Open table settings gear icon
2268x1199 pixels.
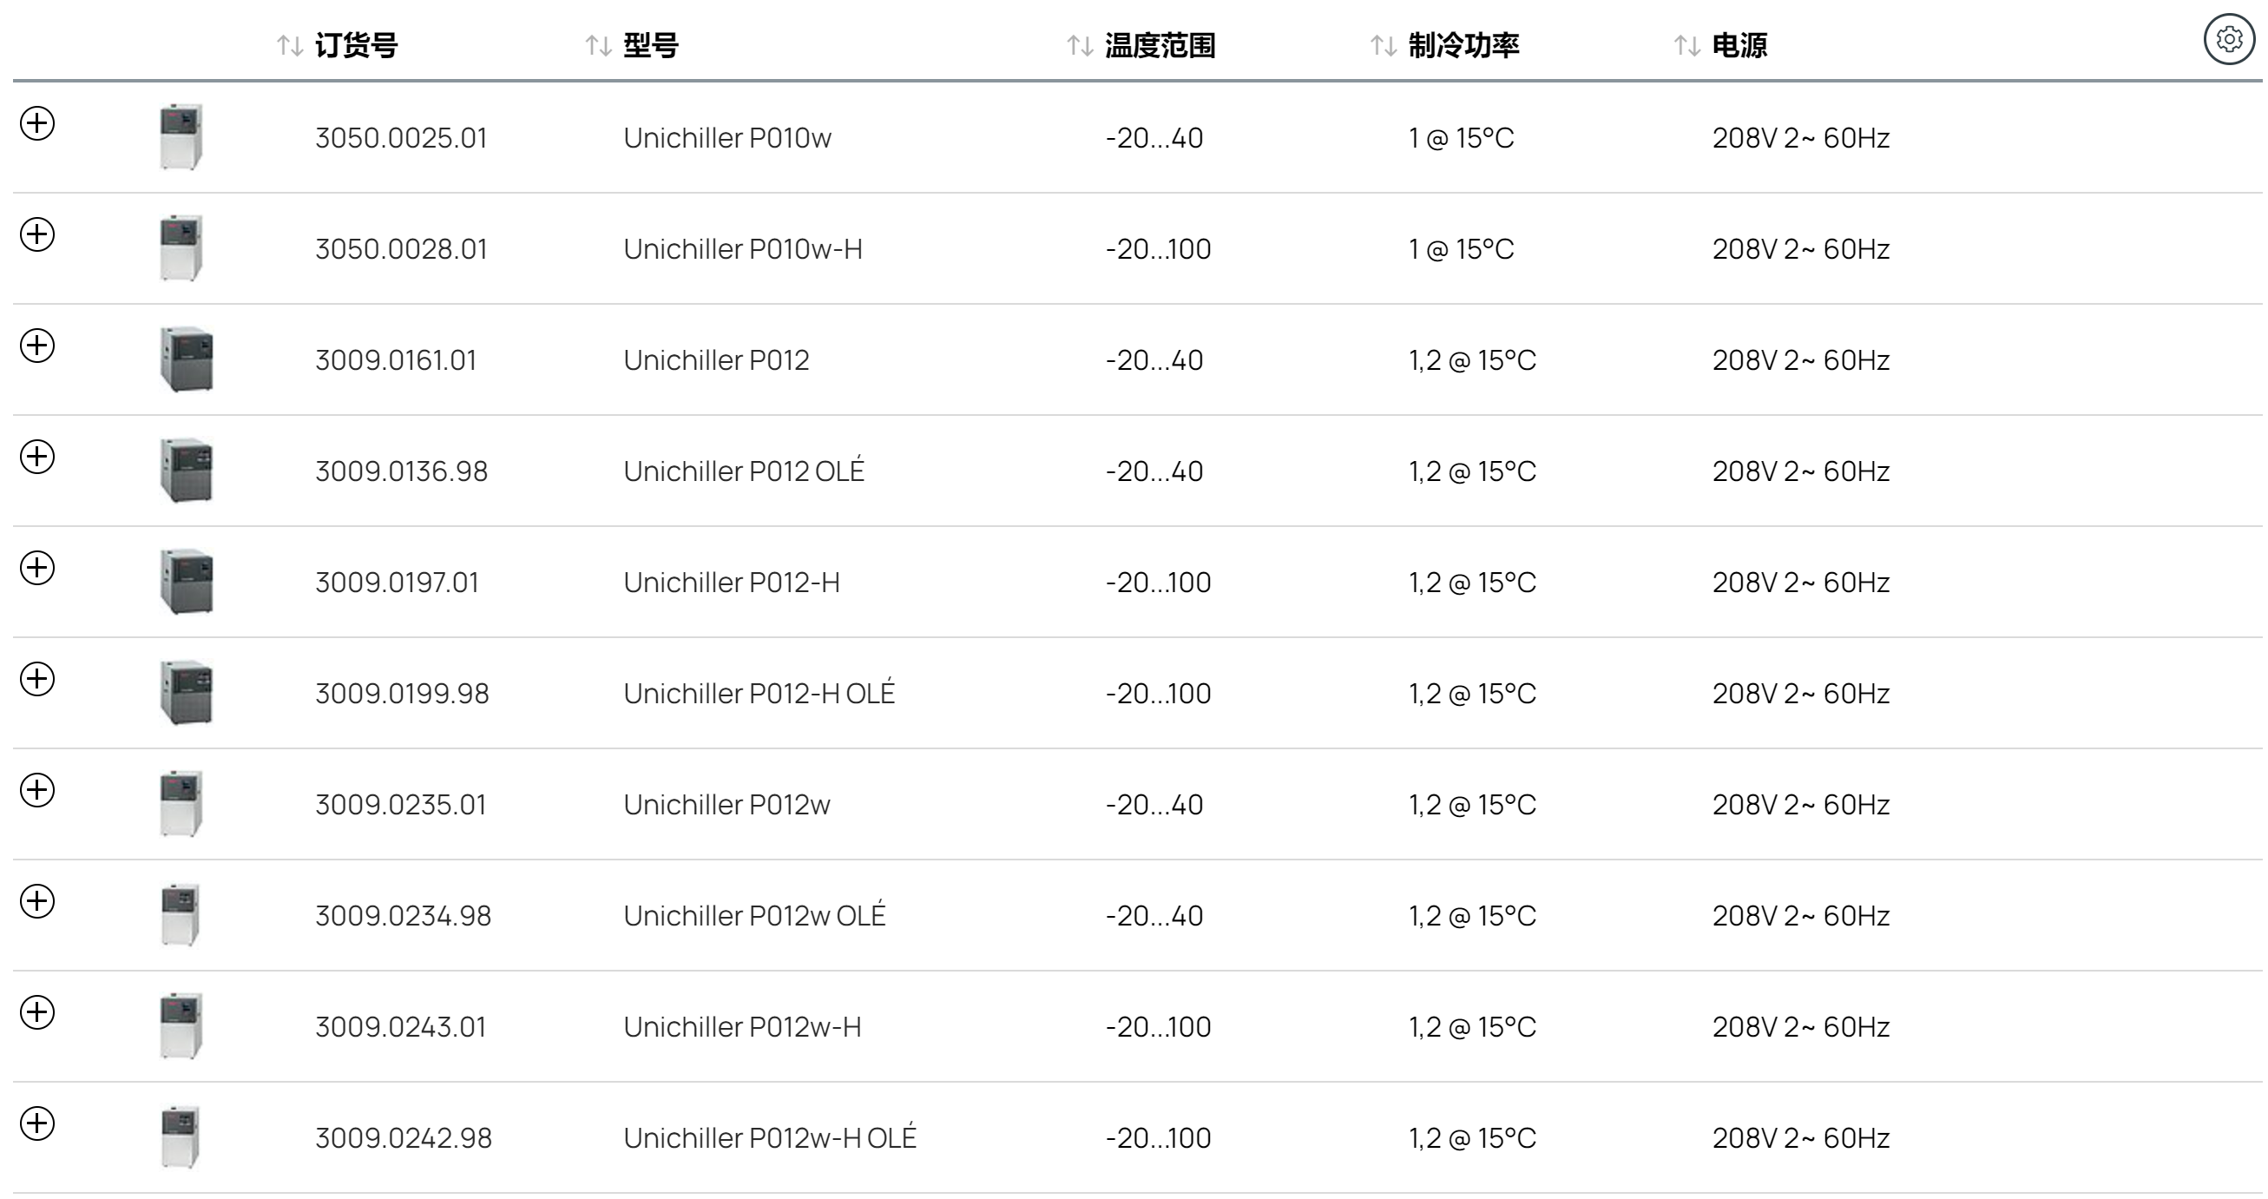point(2228,40)
